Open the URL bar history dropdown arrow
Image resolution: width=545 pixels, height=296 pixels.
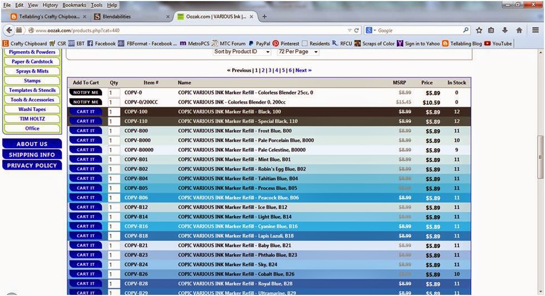[349, 30]
